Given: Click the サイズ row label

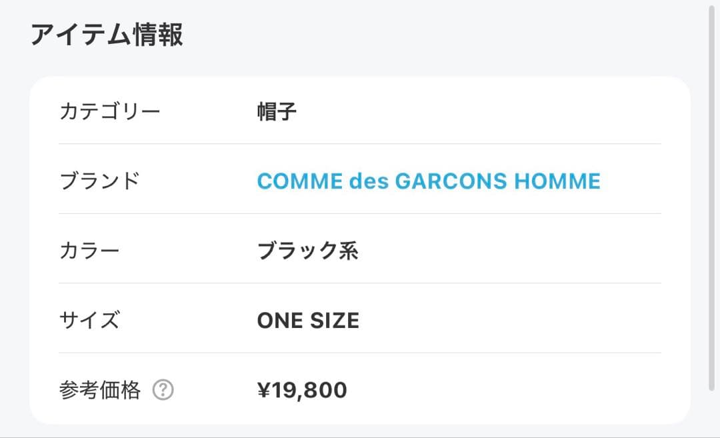Looking at the screenshot, I should pyautogui.click(x=90, y=320).
